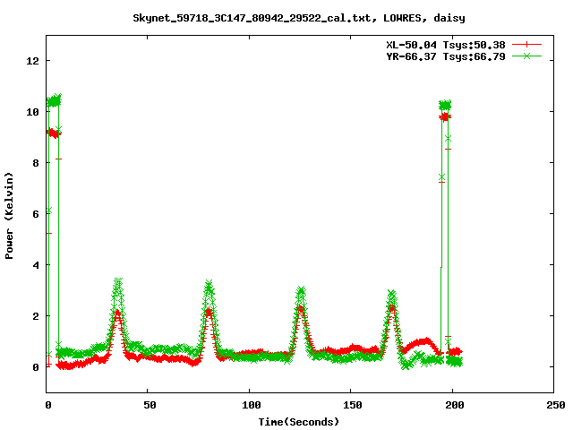Click the Power (Kelvin) y-axis label
Screen dimensions: 573x430
click(x=9, y=216)
